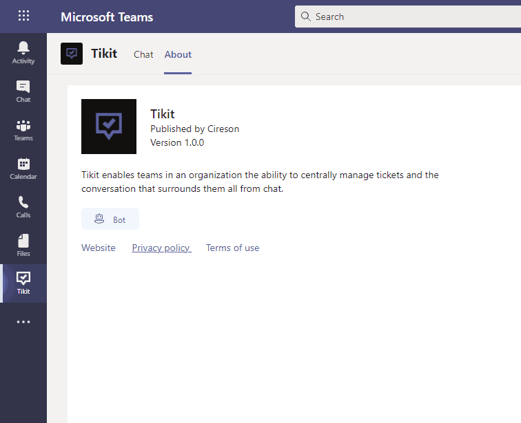Open the Privacy policy link

click(x=161, y=248)
